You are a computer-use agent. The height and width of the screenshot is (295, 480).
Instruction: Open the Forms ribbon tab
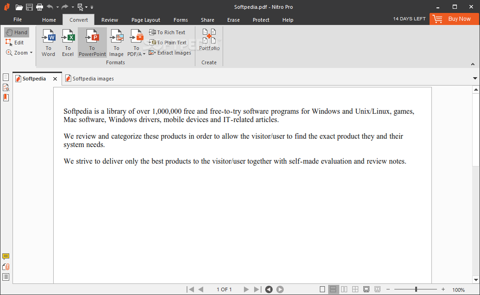181,20
